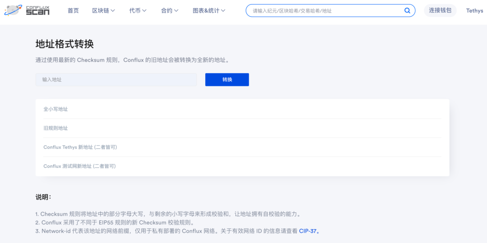Screen dimensions: 487x243
Task: Click the EIP55 checksum rule note line
Action: pyautogui.click(x=117, y=222)
